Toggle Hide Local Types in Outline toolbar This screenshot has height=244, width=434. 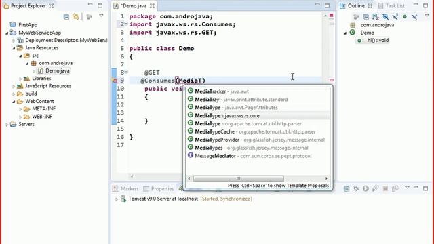click(x=414, y=16)
